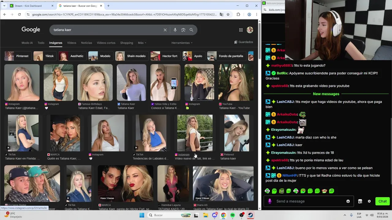Open Steam from the taskbar
392x220 pixels.
tap(250, 215)
